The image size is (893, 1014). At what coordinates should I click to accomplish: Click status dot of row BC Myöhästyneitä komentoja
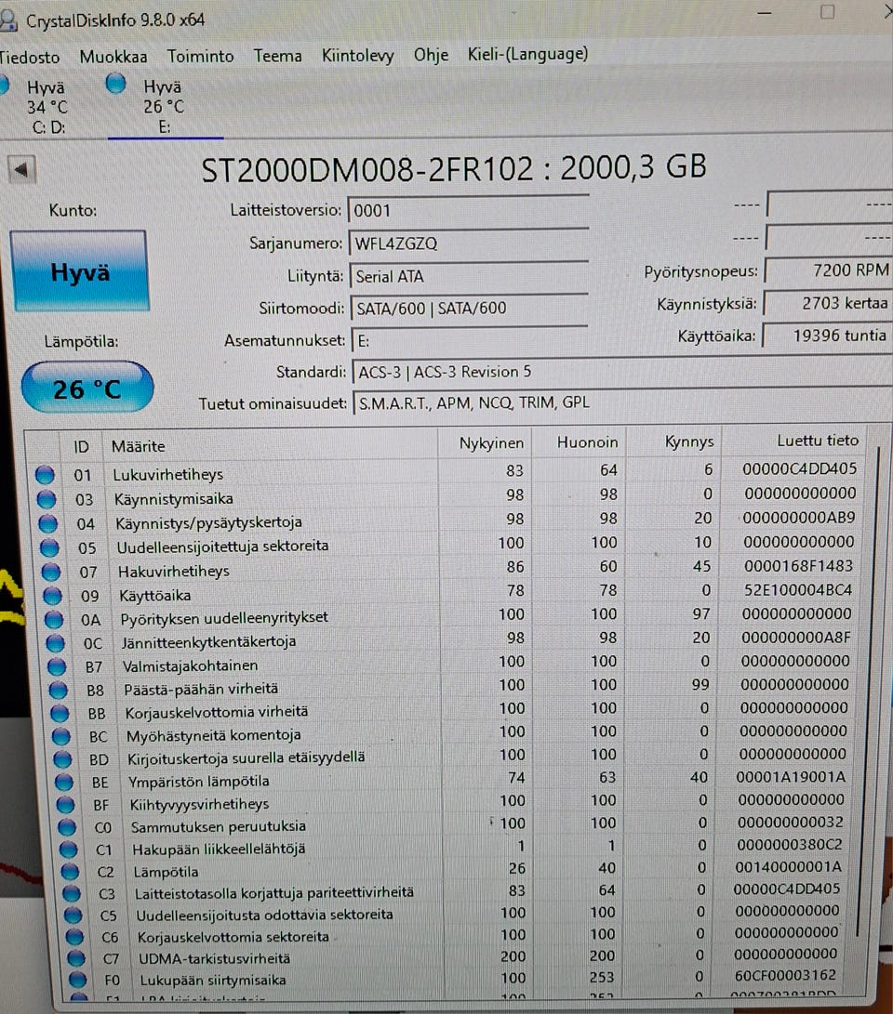click(x=60, y=736)
